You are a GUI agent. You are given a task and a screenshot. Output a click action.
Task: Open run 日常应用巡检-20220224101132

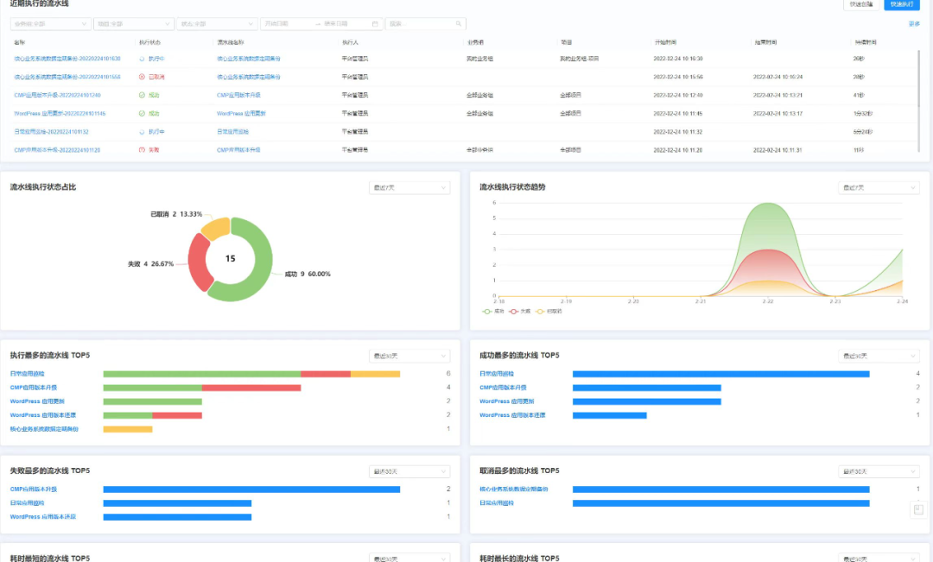[x=51, y=131]
